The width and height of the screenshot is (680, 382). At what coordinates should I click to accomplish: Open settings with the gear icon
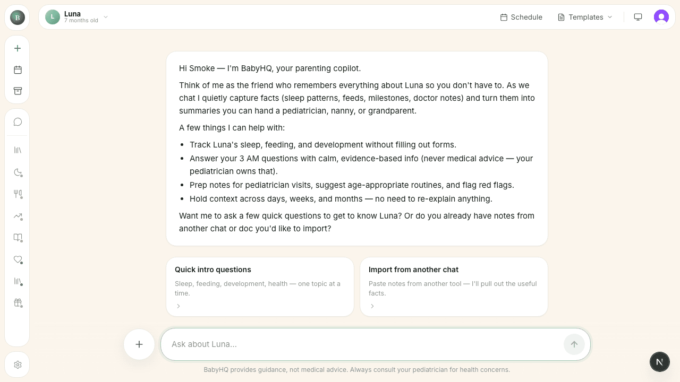coord(18,364)
